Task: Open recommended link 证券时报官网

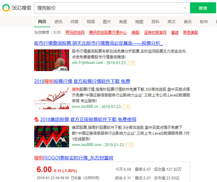Action: 155,33
